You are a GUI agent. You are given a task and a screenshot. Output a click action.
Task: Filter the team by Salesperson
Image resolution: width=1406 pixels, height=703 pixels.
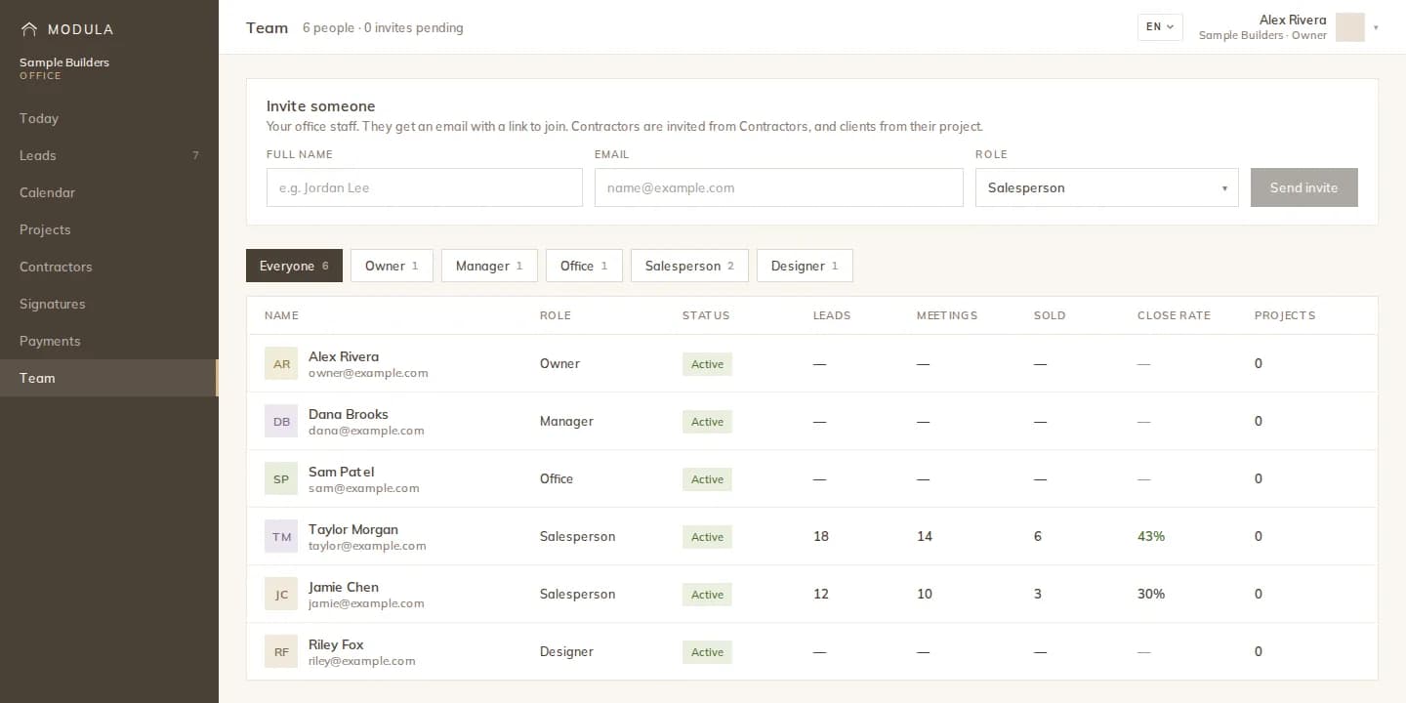click(689, 266)
